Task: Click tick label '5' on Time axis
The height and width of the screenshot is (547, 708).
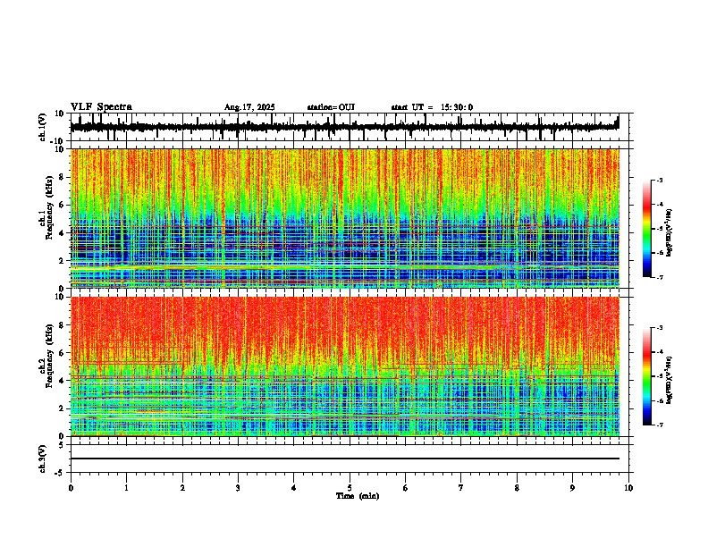Action: [350, 488]
